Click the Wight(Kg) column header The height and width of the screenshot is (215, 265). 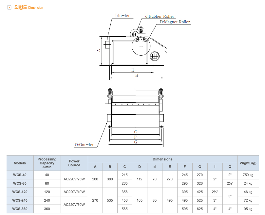coord(248,163)
